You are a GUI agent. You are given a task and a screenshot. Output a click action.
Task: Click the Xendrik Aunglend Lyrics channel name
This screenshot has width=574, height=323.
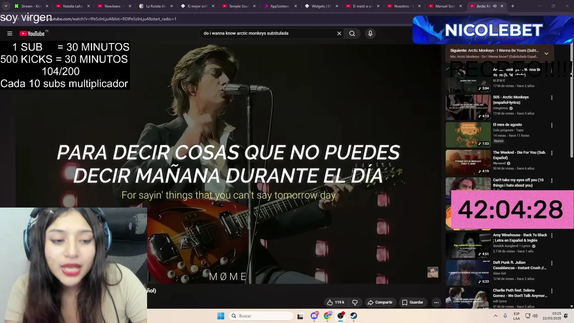pyautogui.click(x=511, y=246)
